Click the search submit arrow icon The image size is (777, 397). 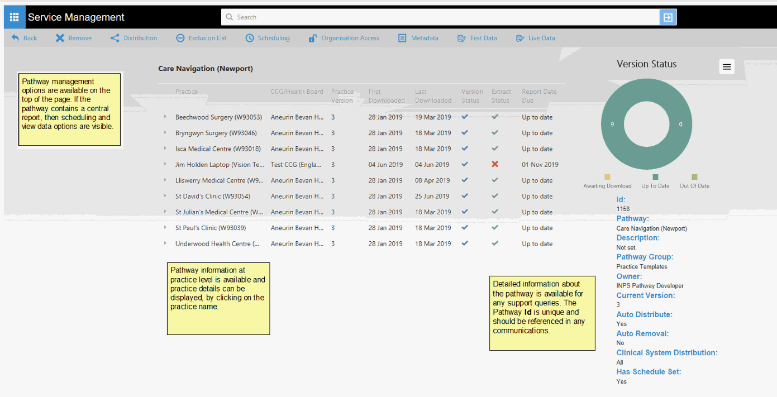click(x=668, y=17)
